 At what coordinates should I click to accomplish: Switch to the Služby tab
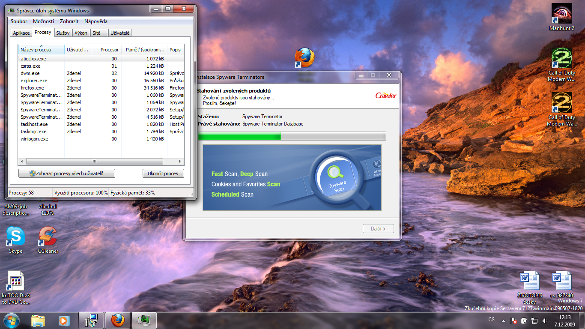(63, 33)
